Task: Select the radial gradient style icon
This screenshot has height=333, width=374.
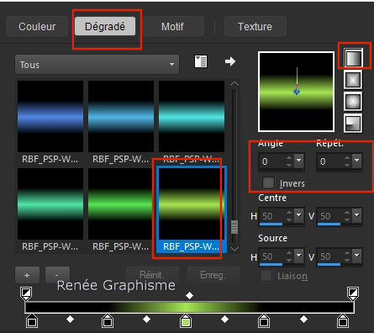Action: [353, 123]
